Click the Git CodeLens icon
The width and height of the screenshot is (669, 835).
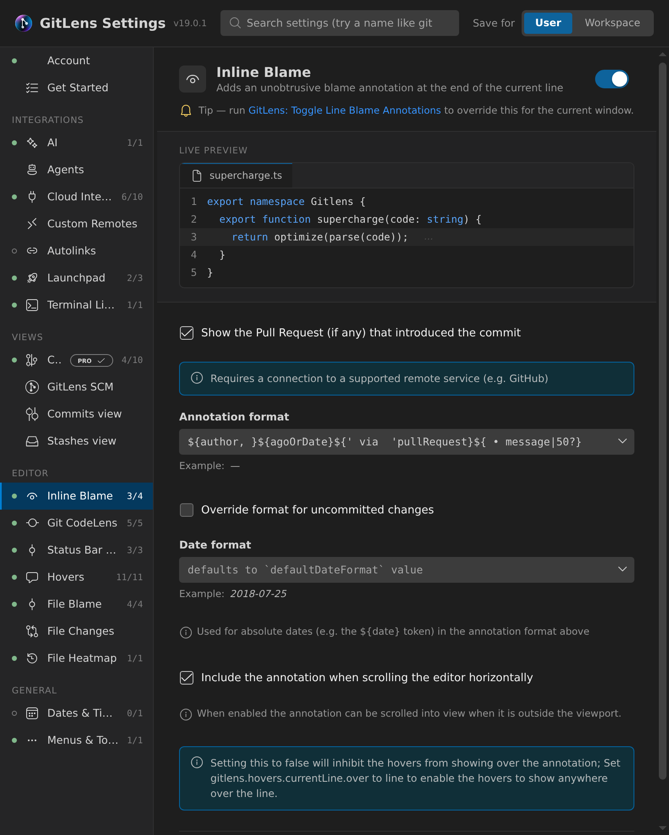click(32, 523)
